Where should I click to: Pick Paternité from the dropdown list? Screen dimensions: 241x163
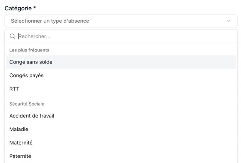(121, 156)
